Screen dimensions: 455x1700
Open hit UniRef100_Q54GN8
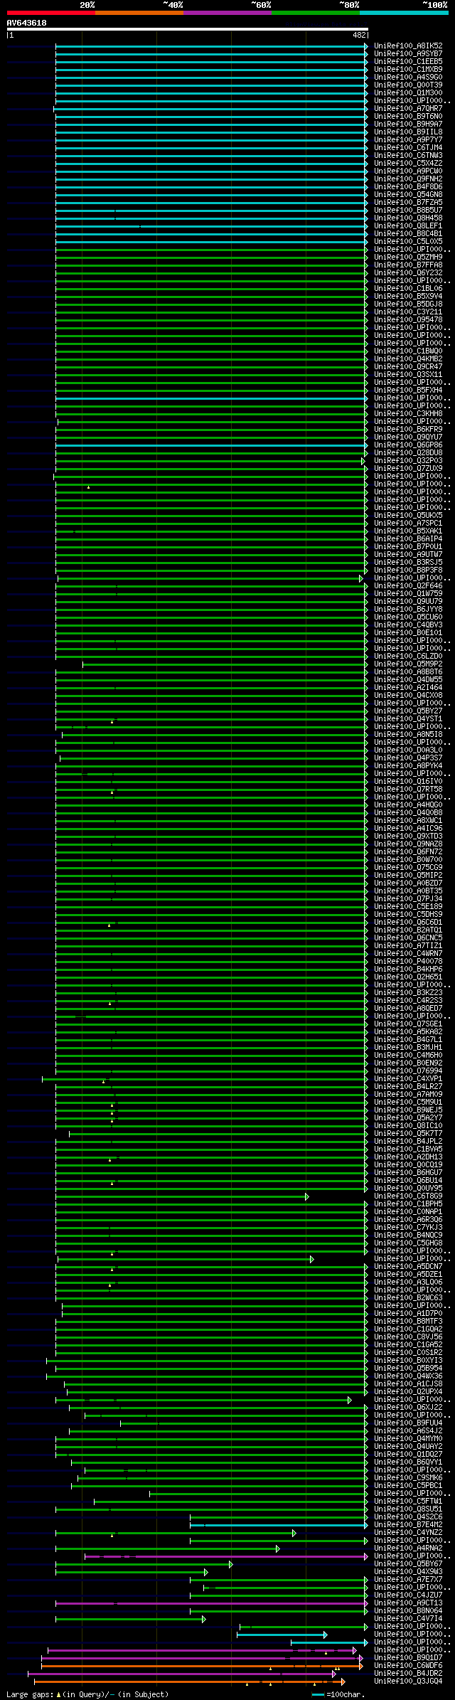click(408, 195)
